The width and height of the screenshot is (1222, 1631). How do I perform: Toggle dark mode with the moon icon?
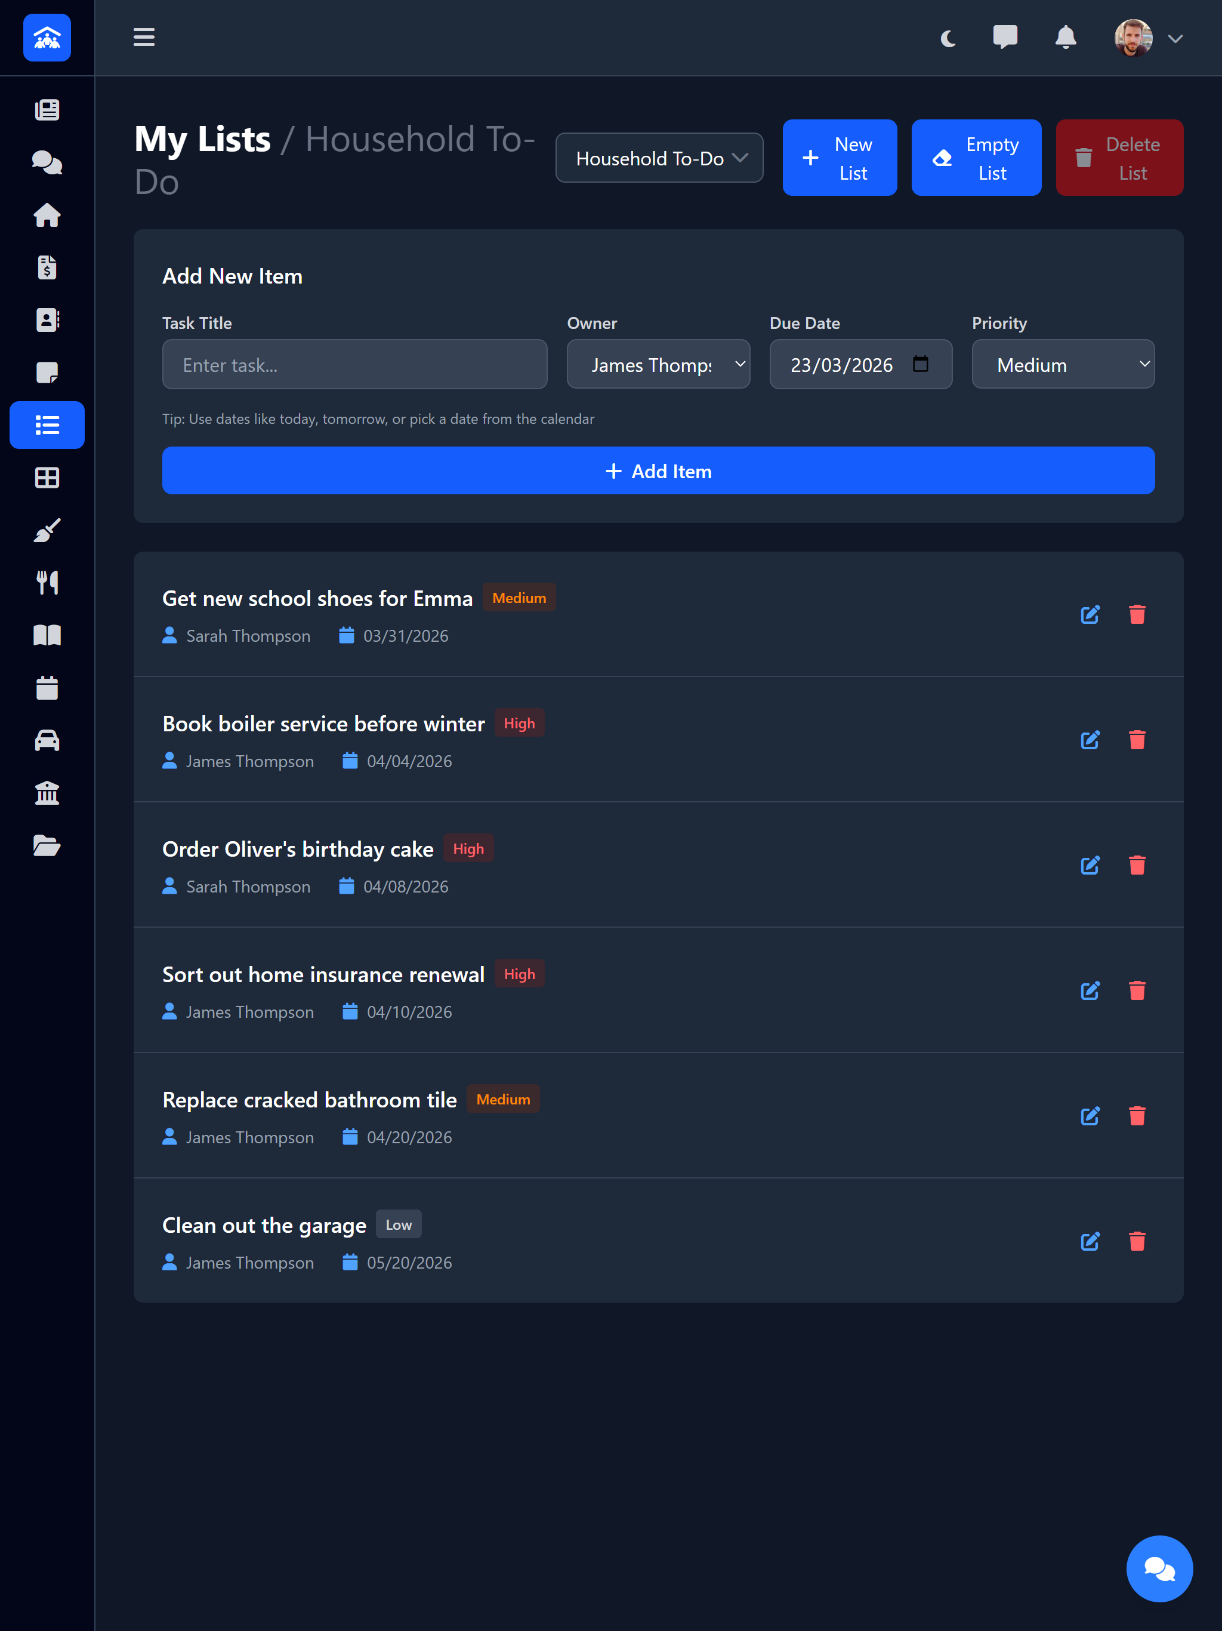(x=948, y=38)
